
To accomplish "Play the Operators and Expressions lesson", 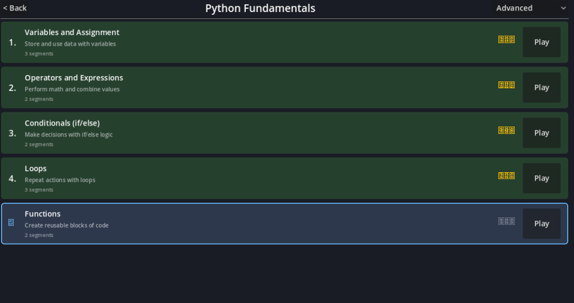I will click(541, 88).
